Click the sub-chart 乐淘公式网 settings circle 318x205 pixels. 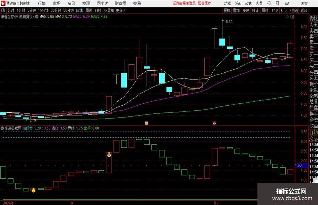pyautogui.click(x=2, y=128)
